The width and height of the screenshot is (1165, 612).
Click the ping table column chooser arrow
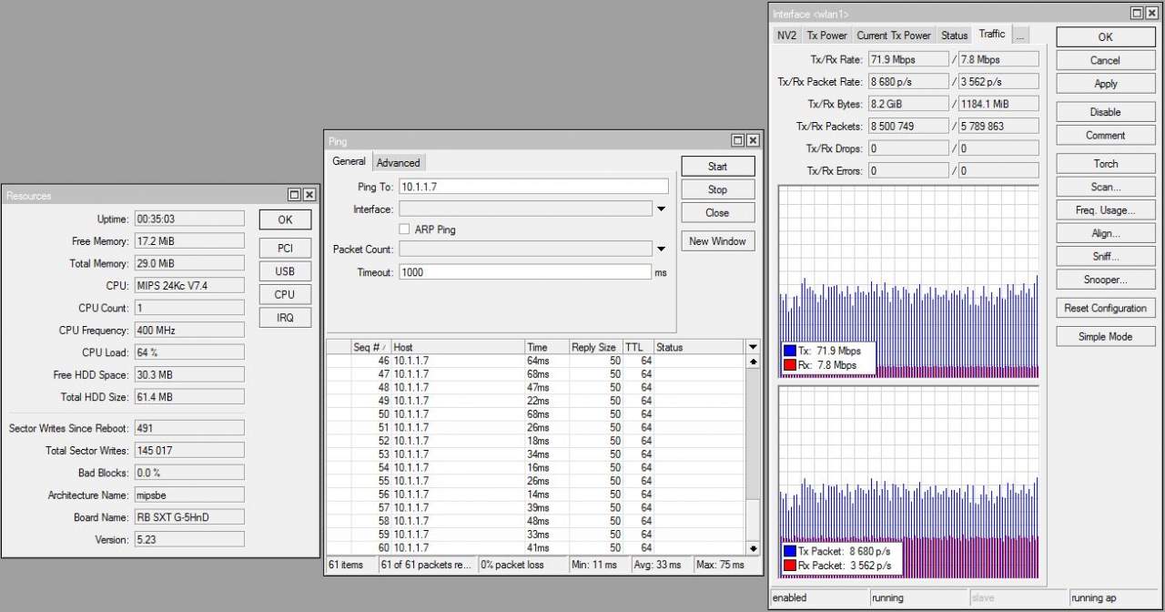pos(752,347)
